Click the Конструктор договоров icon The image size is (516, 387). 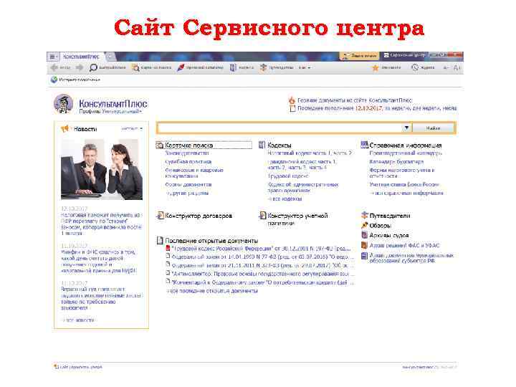(160, 216)
